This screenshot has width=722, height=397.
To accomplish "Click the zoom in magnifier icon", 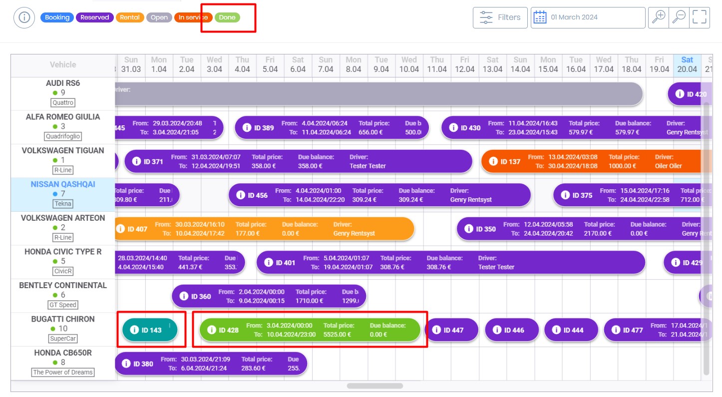I will (659, 17).
